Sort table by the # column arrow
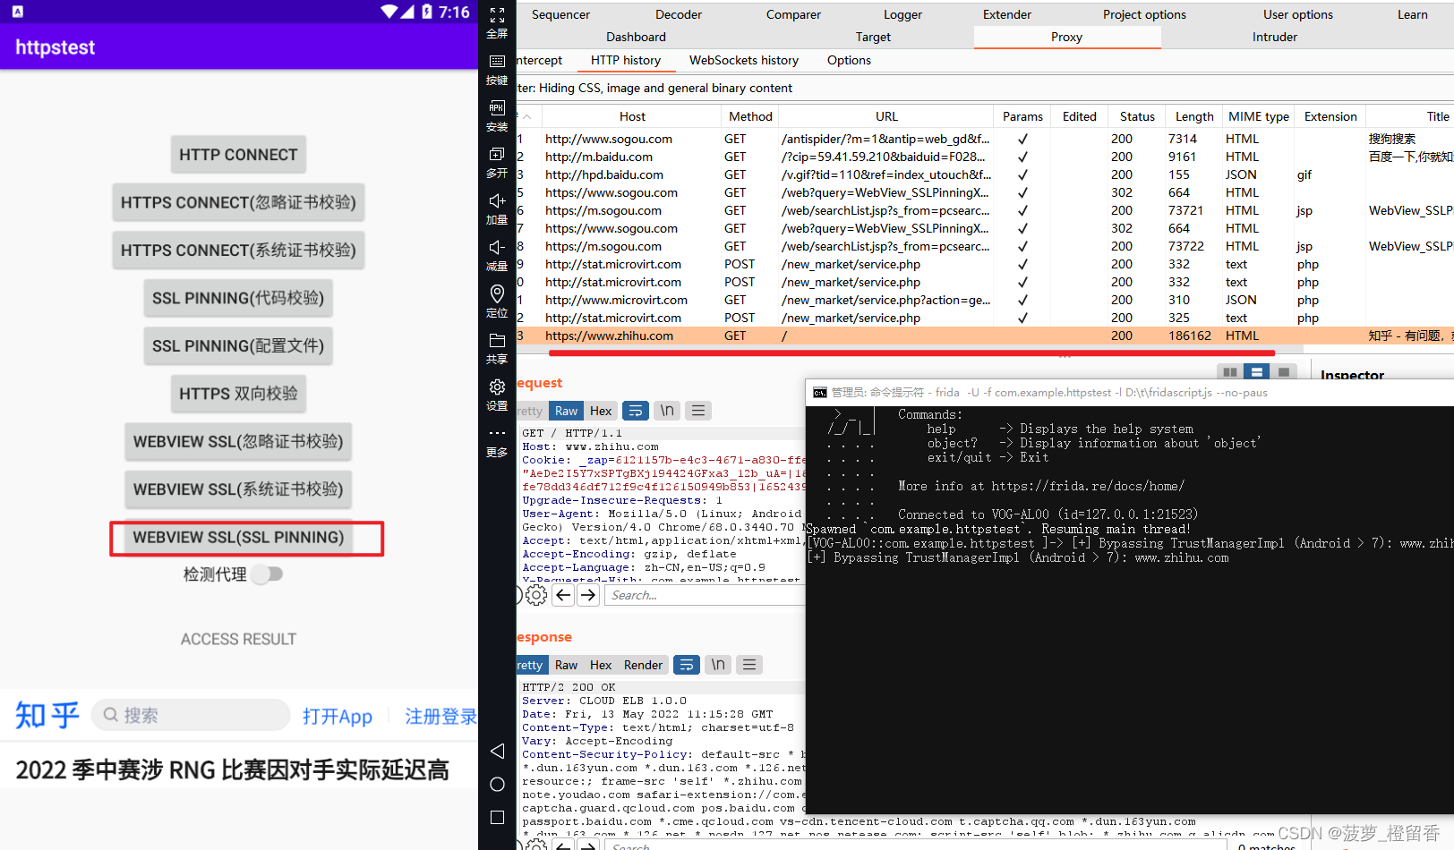1454x850 pixels. [527, 117]
